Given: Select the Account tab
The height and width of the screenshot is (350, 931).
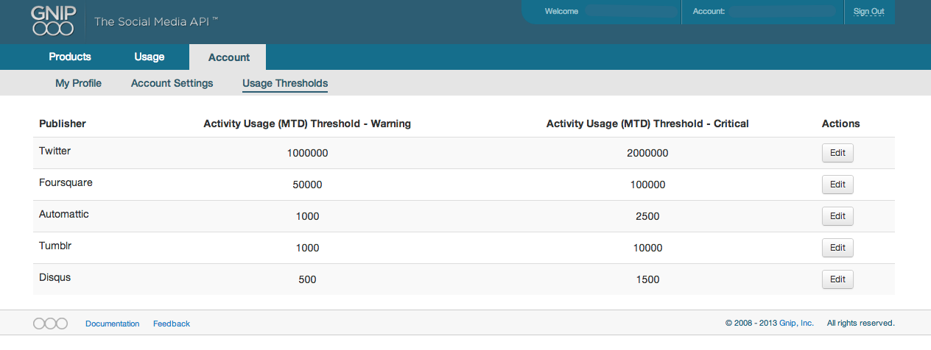Looking at the screenshot, I should pyautogui.click(x=228, y=57).
